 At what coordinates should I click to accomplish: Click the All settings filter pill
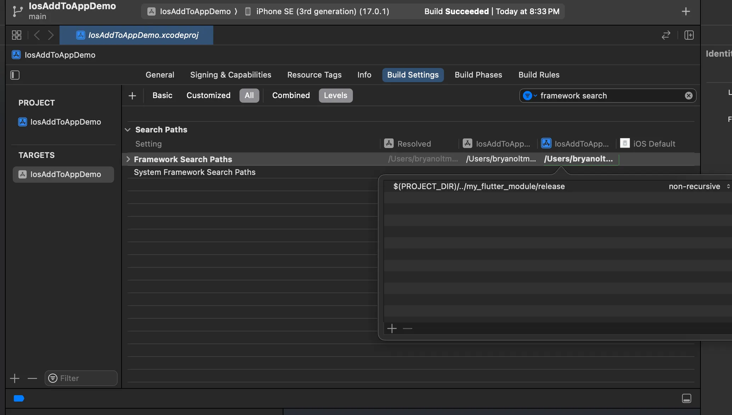249,95
